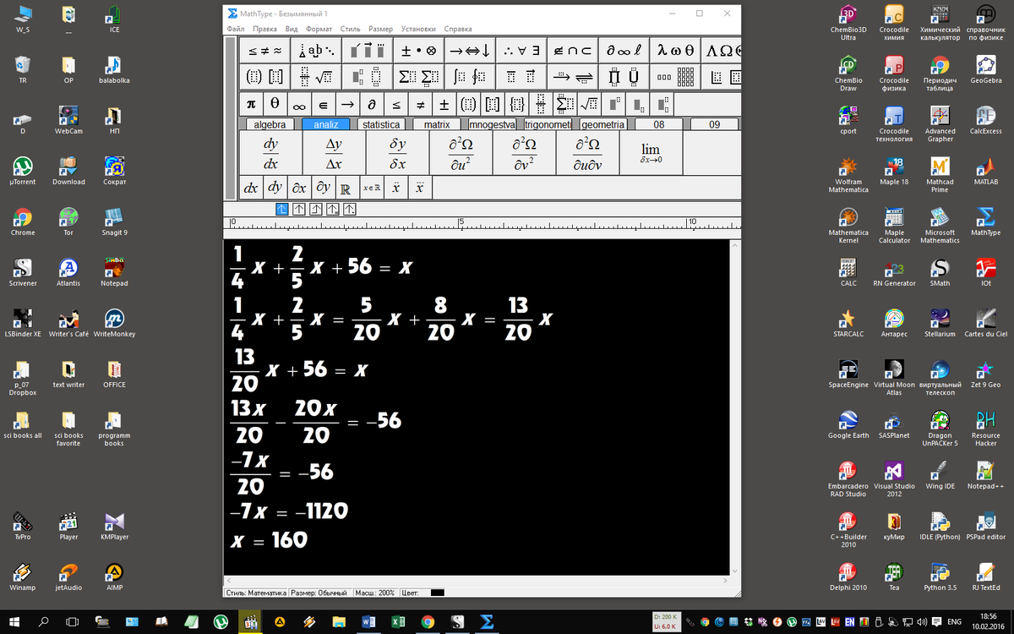Screen dimensions: 1014x634
Task: Switch to the matrix tab
Action: tap(436, 124)
